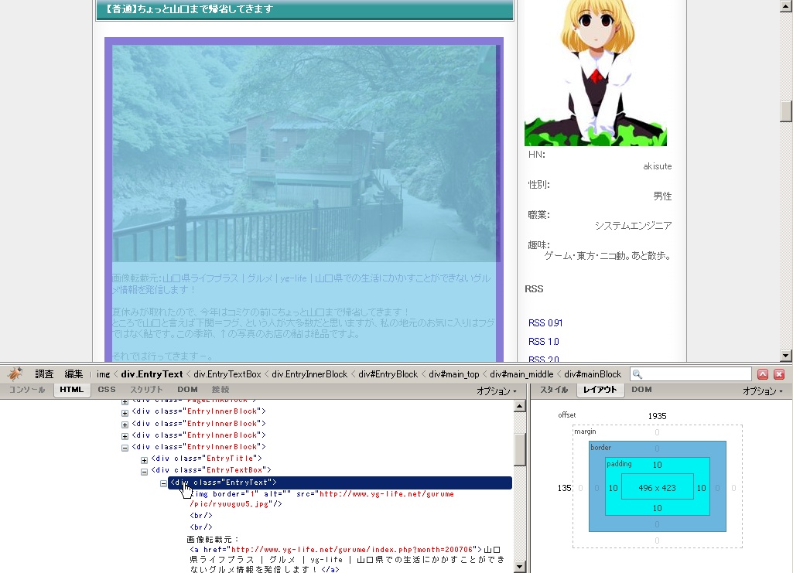
Task: Switch to the 接続 net tab
Action: 220,390
